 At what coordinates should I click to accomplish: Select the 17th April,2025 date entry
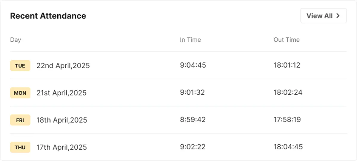coord(61,147)
